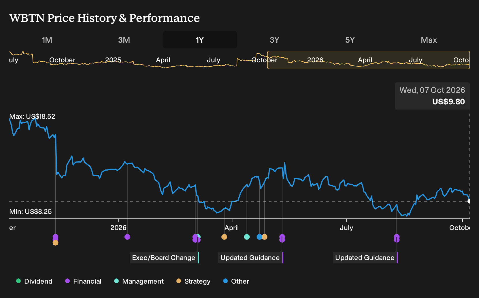The image size is (479, 298).
Task: Click the purple event marker at 2026
Action: [127, 237]
